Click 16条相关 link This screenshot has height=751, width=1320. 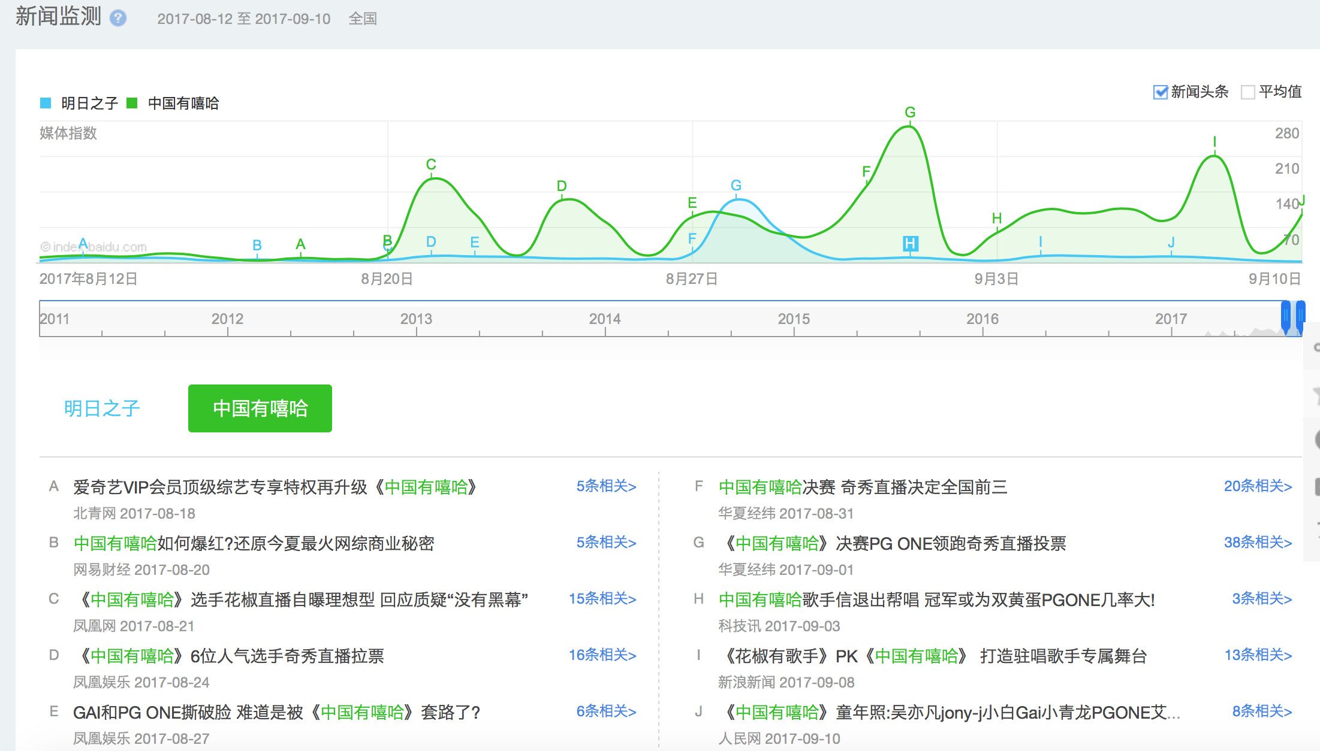pos(602,655)
